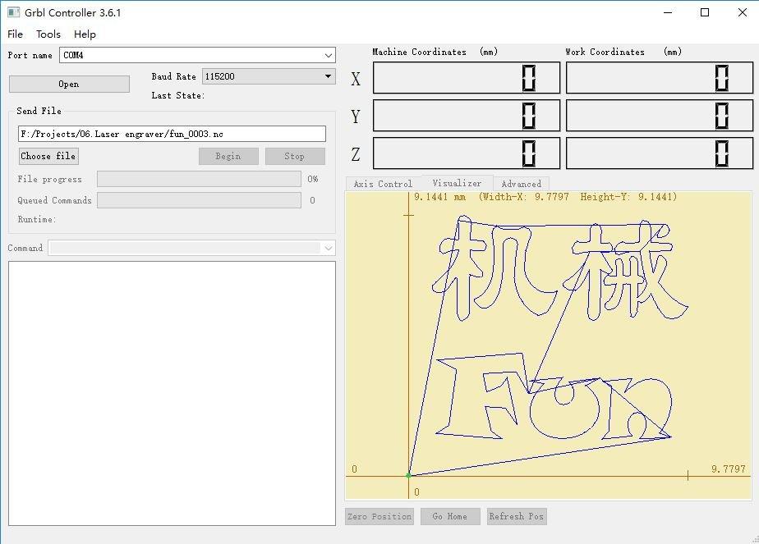Click the Work Coordinates Z display
Viewport: 759px width, 544px height.
click(x=660, y=153)
